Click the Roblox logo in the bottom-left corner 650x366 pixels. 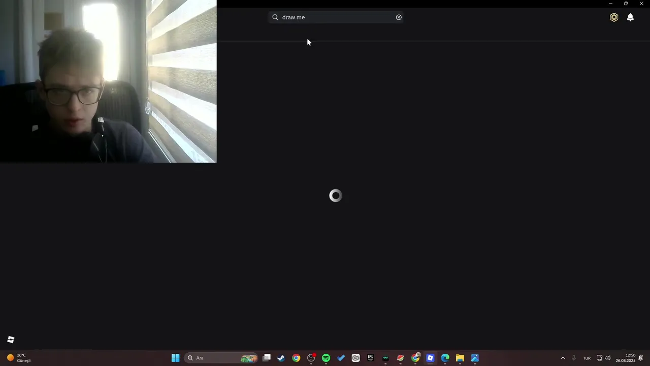11,340
